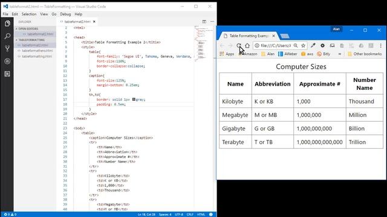Click the feedback smiley in status bar

click(x=211, y=215)
